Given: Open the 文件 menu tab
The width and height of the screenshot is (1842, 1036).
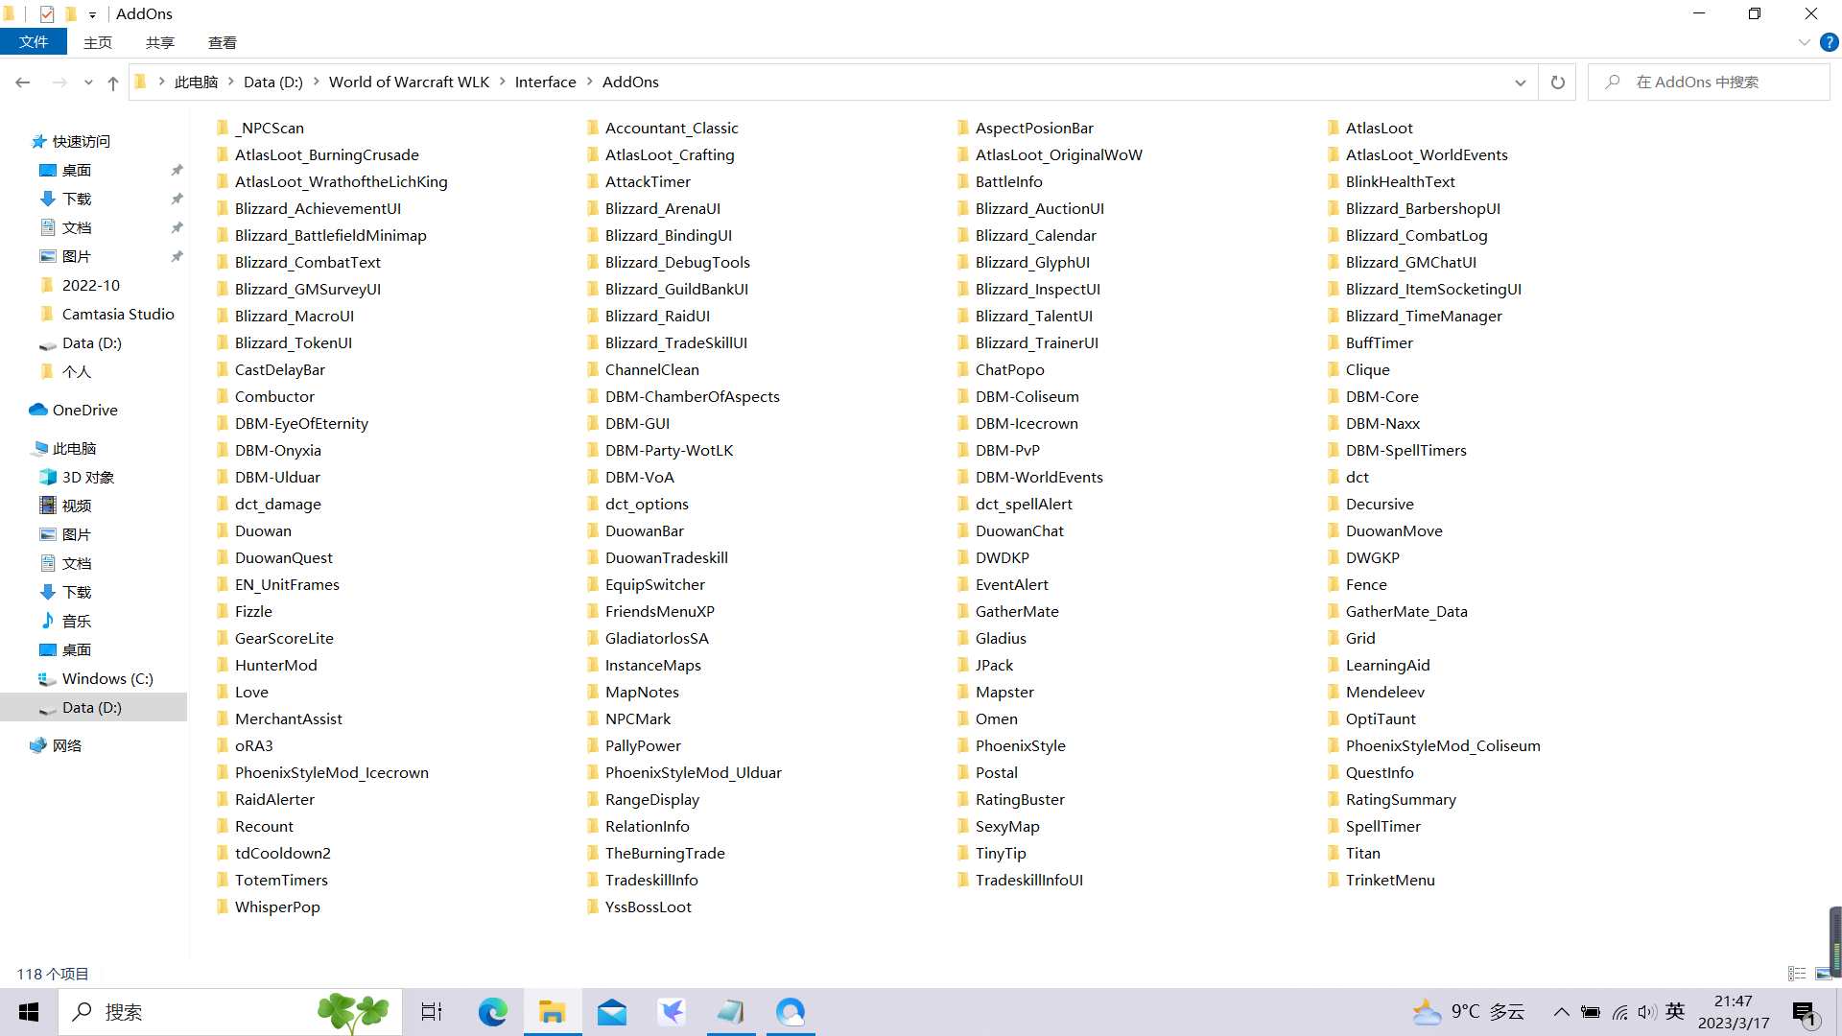Looking at the screenshot, I should click(x=34, y=42).
